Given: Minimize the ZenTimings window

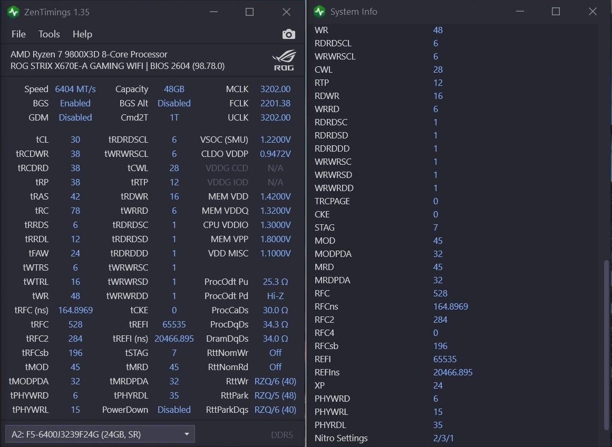Looking at the screenshot, I should (213, 12).
